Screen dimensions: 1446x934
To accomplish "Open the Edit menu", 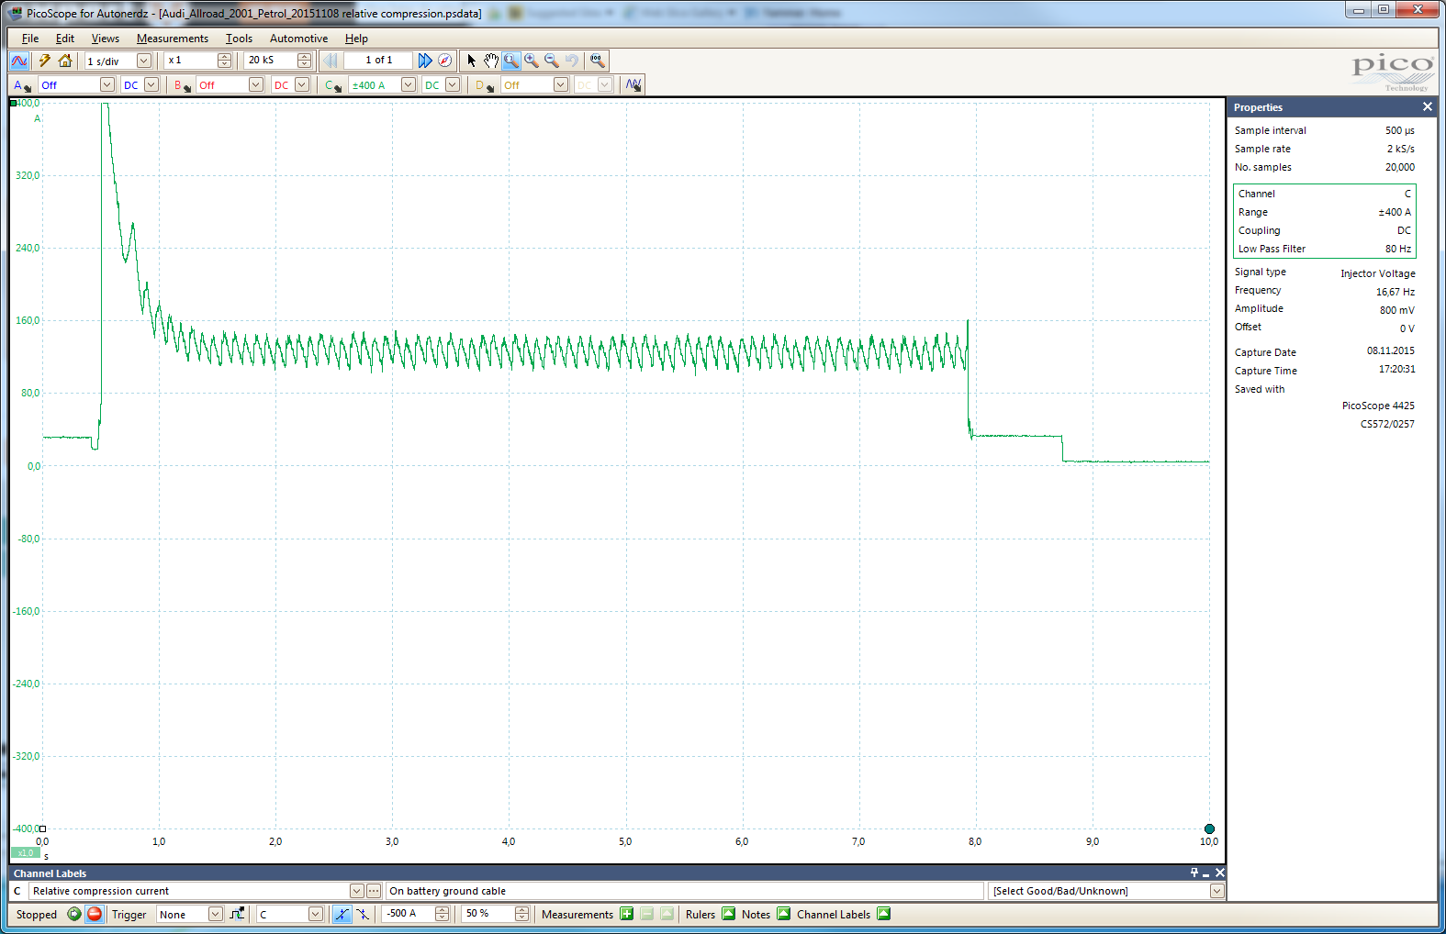I will (x=65, y=39).
